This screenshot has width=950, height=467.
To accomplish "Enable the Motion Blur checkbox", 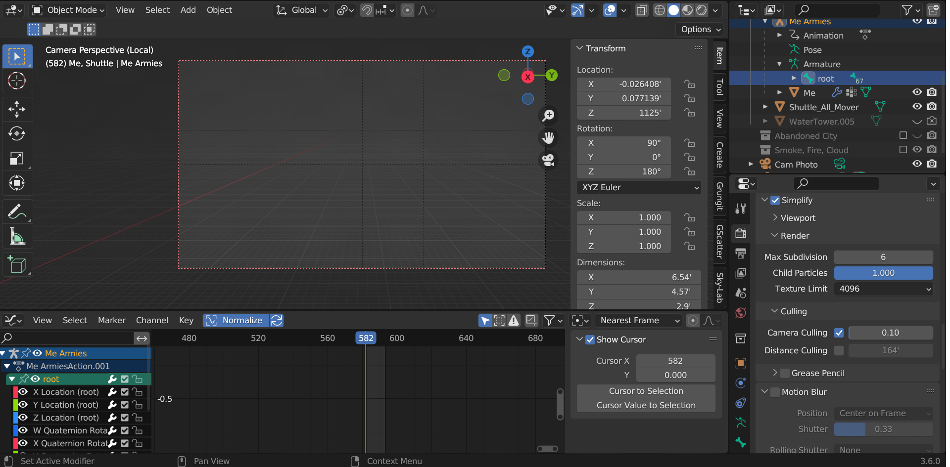I will [775, 392].
